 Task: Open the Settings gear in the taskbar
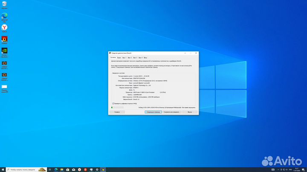(97, 169)
